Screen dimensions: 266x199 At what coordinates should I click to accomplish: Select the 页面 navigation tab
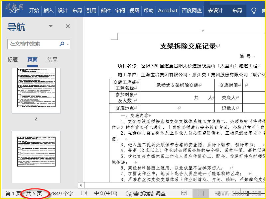pos(33,60)
